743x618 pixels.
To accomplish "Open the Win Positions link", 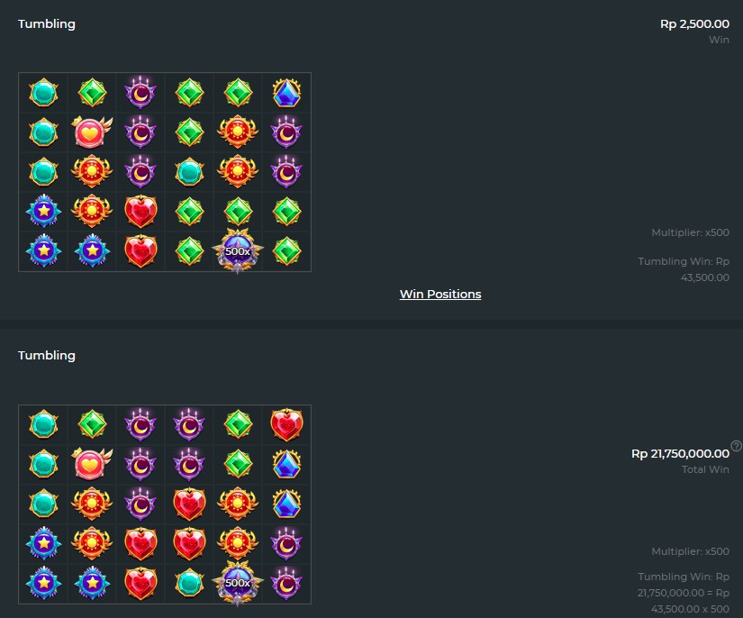I will [440, 295].
